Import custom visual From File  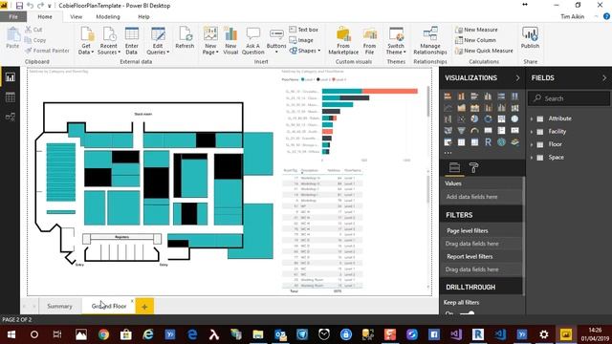click(x=369, y=40)
